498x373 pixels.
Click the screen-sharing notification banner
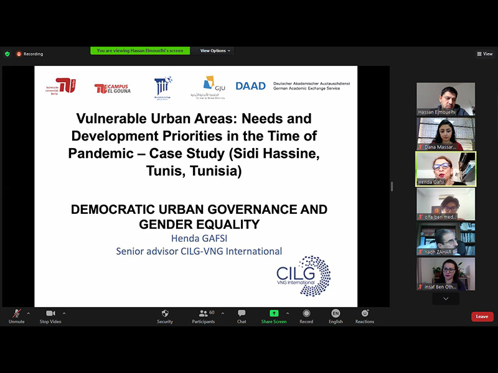(x=140, y=51)
